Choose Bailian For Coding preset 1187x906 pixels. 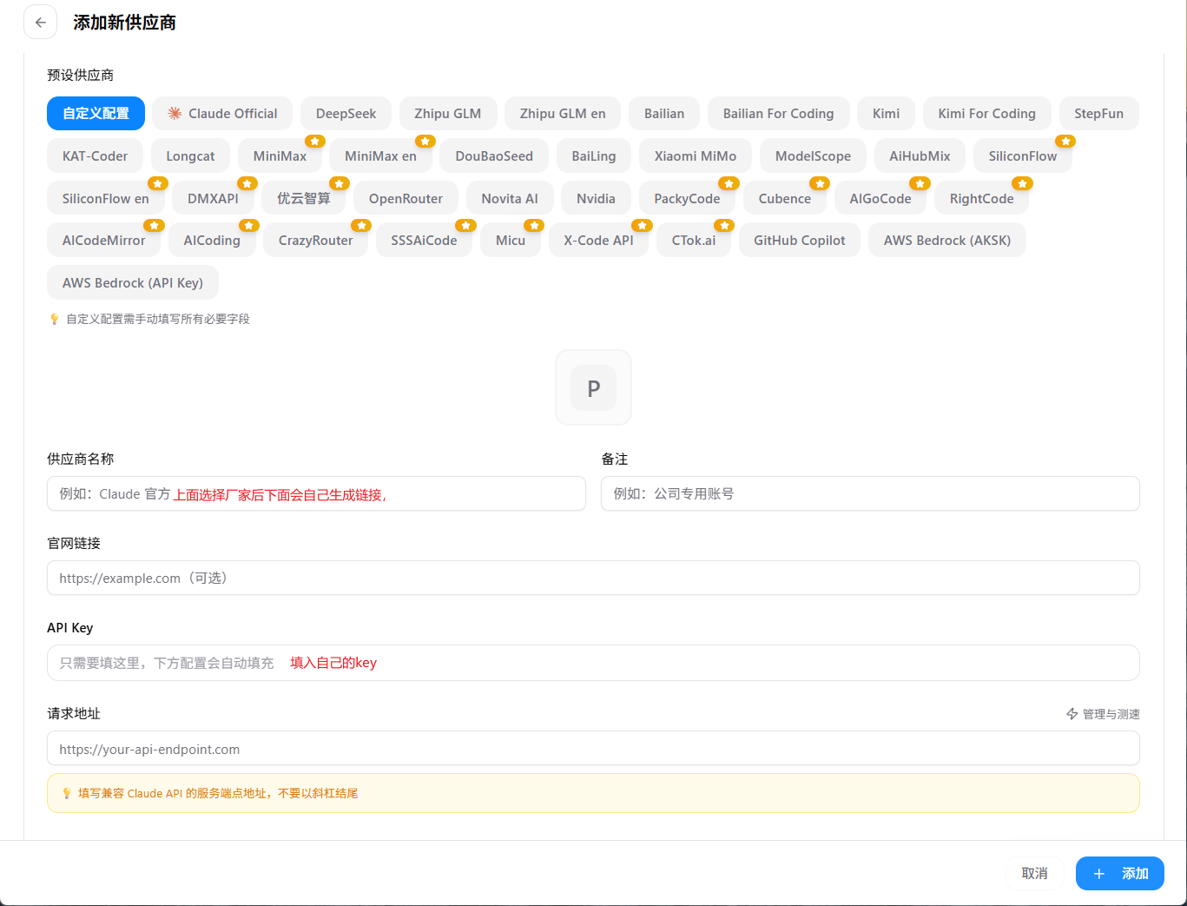[x=779, y=114]
